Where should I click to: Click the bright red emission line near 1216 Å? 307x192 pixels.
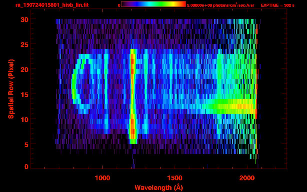point(133,96)
